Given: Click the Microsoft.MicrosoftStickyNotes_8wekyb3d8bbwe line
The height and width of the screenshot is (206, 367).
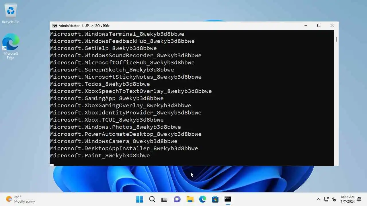Looking at the screenshot, I should [126, 77].
